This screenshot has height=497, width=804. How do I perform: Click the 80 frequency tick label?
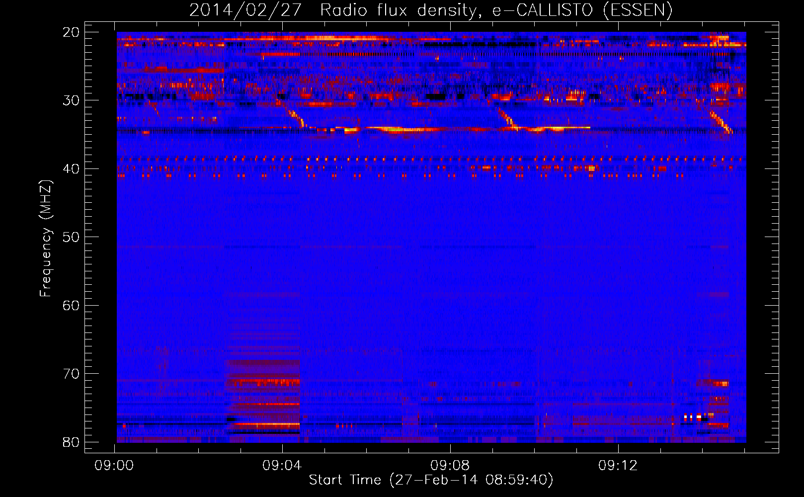click(71, 442)
